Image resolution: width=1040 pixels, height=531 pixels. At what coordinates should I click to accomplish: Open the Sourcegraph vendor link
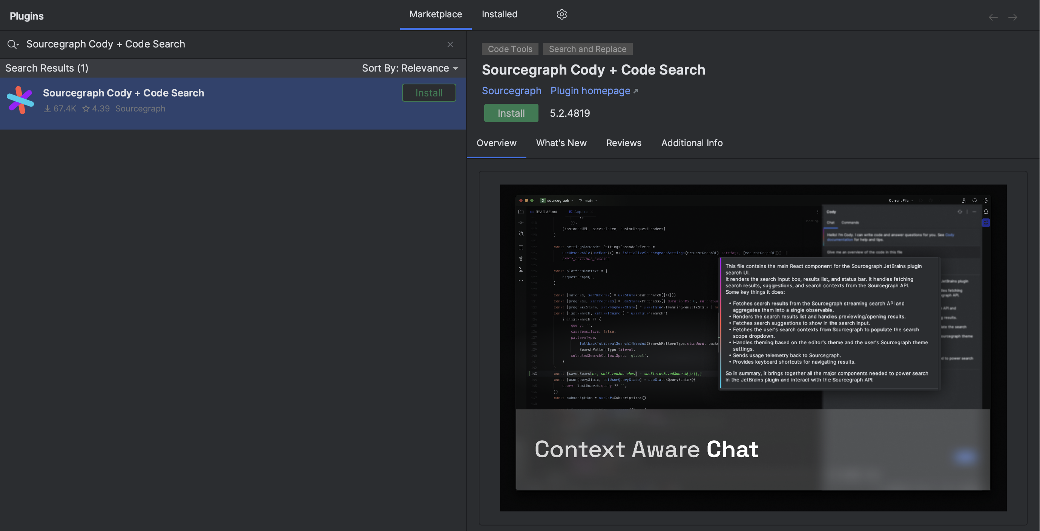pyautogui.click(x=512, y=91)
